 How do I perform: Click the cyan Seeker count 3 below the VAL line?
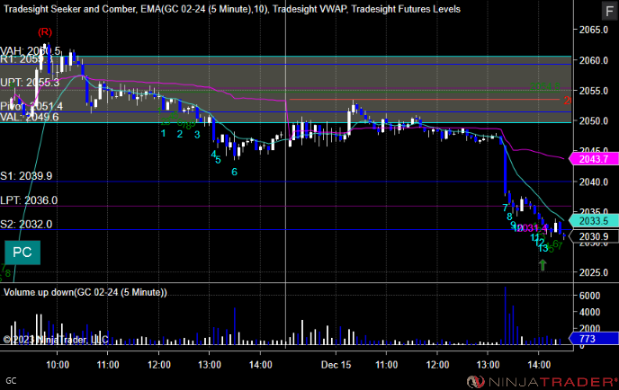197,135
